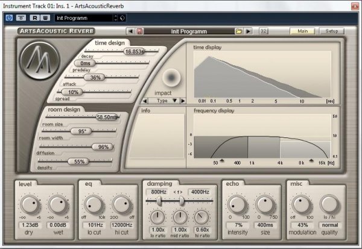The image size is (362, 249).
Task: Click the wet value field 0.00dB
Action: 58,225
